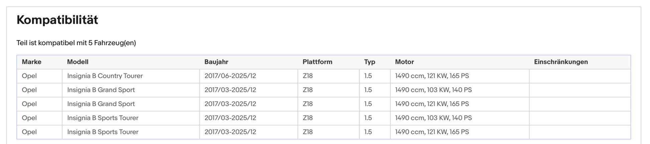
Task: Click first Grand Sport 103 KW, 140 PS motor cell
Action: (460, 90)
